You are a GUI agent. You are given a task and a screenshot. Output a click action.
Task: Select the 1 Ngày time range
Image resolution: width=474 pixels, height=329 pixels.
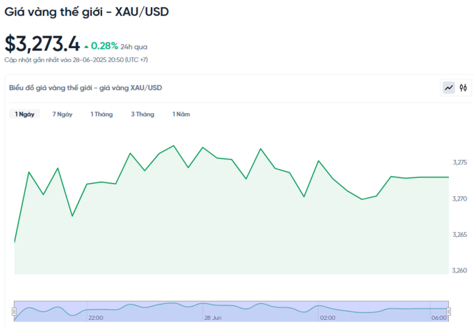click(x=25, y=114)
